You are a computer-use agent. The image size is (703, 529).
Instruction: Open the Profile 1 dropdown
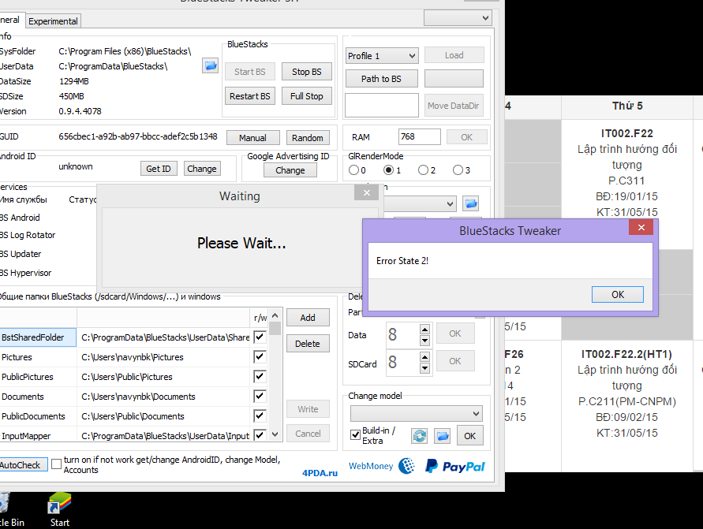coord(382,56)
